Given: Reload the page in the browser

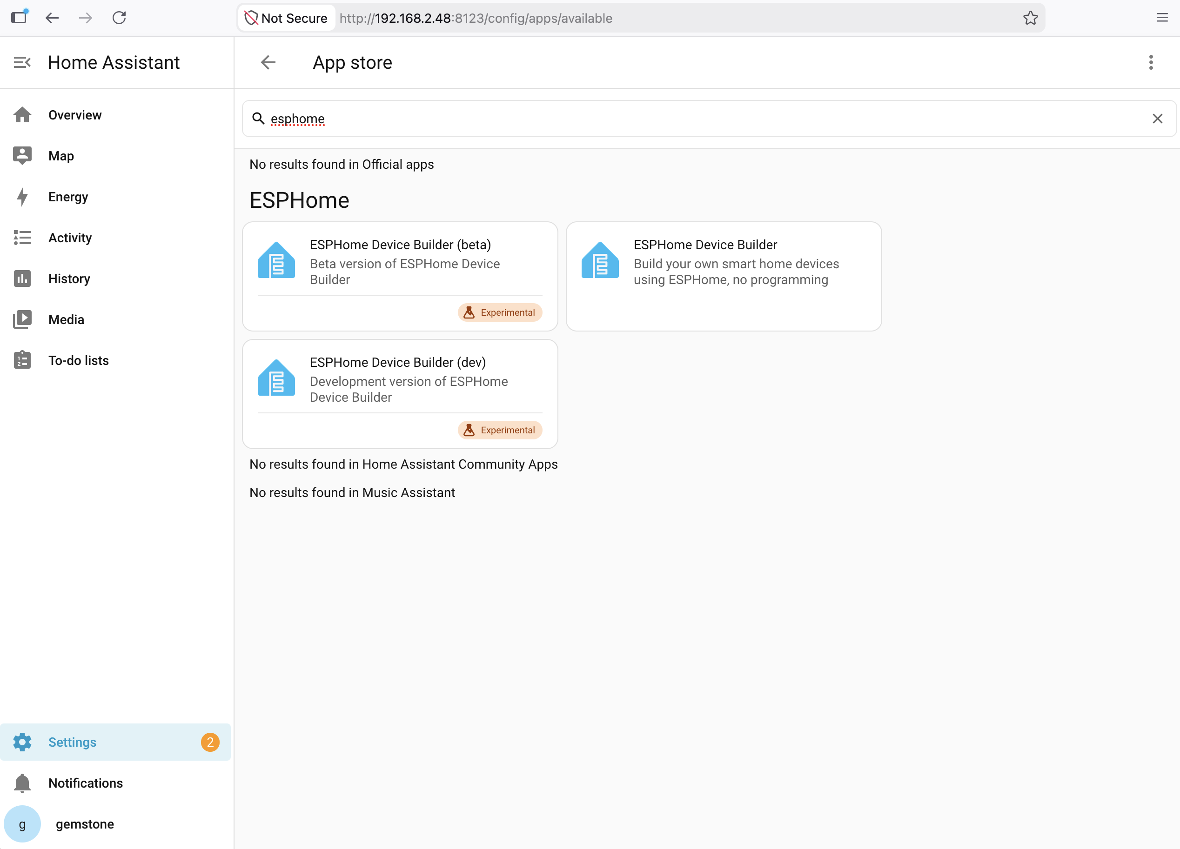Looking at the screenshot, I should coord(119,18).
